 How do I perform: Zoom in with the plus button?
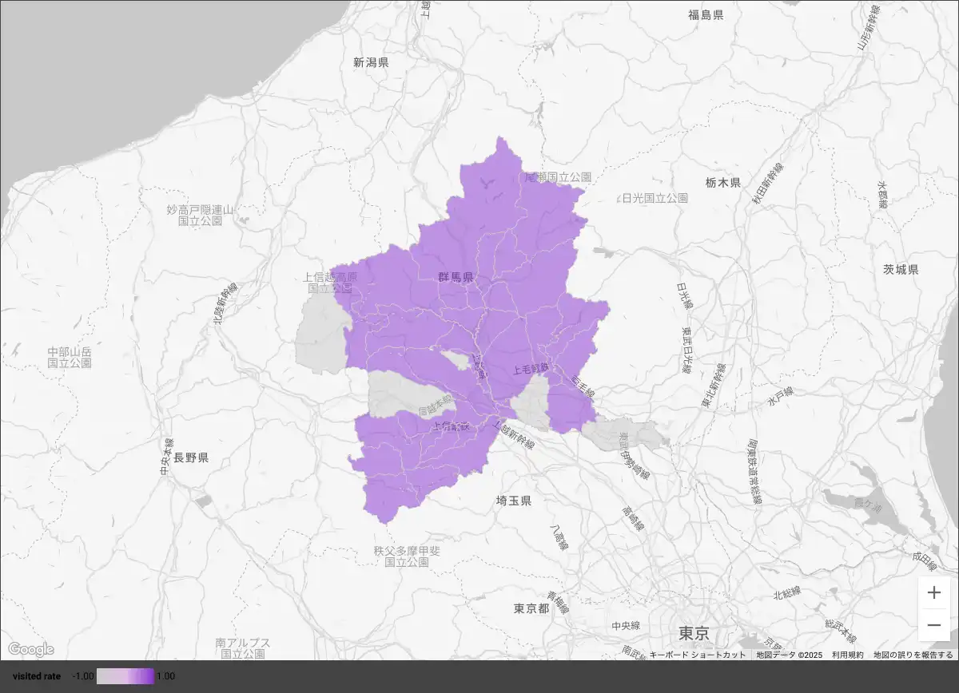933,593
